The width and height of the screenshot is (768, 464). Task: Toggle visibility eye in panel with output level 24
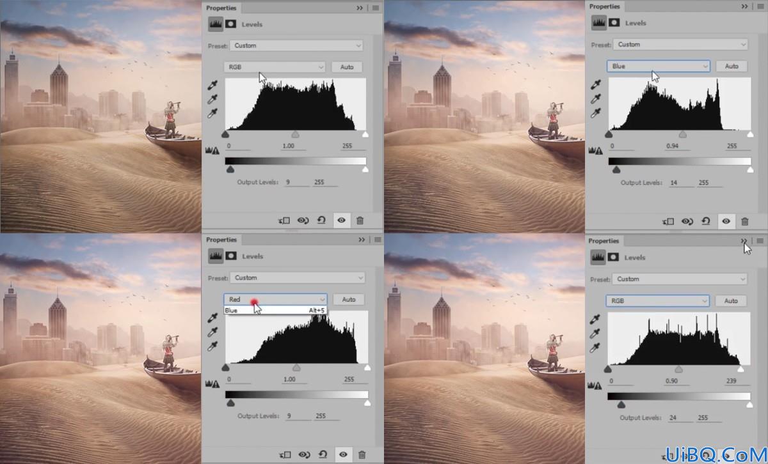coord(726,456)
